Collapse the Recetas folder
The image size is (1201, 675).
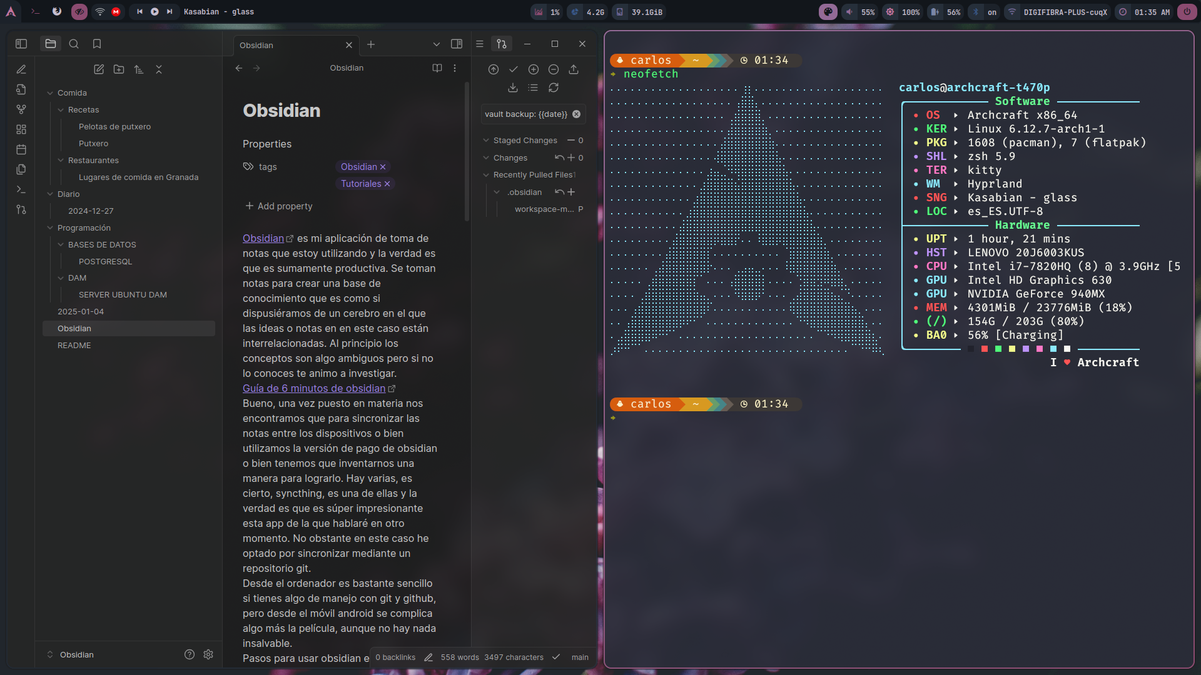click(x=61, y=110)
